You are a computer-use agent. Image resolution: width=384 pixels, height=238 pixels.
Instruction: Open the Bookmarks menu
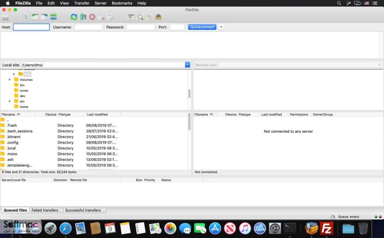pyautogui.click(x=122, y=3)
